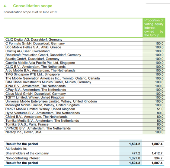Select the C Formats GmbH row
This screenshot has width=170, height=168.
pos(84,43)
